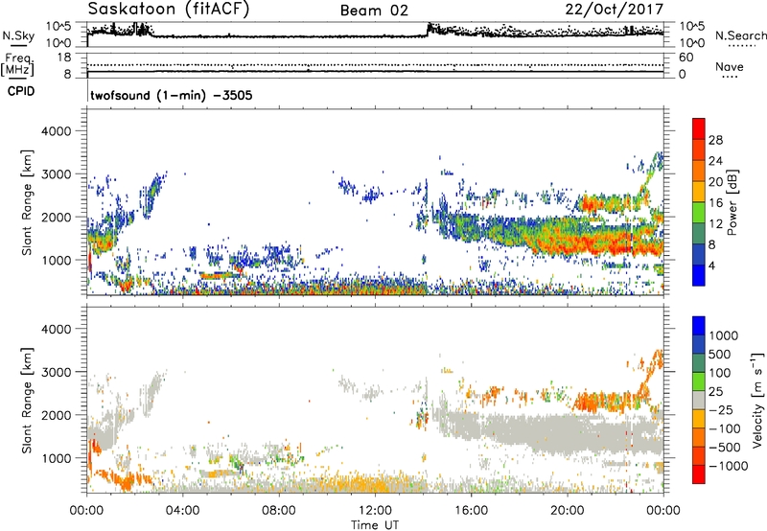Click the '4' label on the power color bar
Screen dimensions: 767x531
tap(711, 265)
